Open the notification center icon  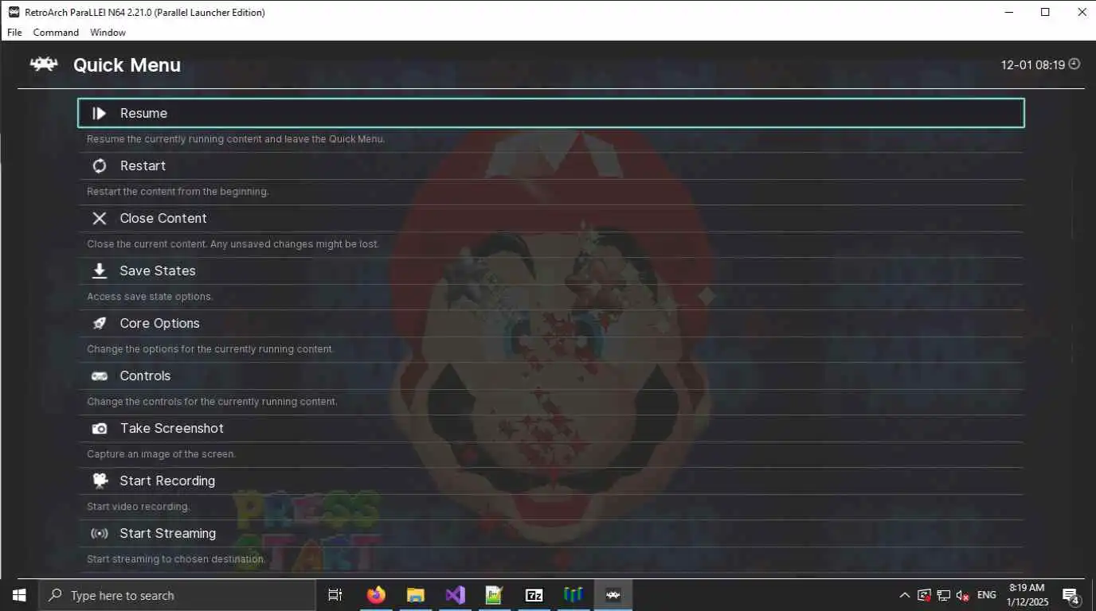(1071, 595)
